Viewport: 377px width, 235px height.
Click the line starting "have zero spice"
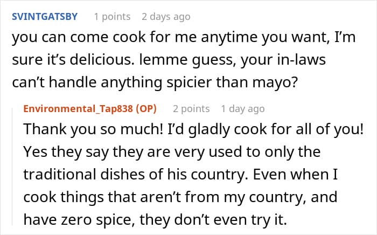tap(162, 219)
